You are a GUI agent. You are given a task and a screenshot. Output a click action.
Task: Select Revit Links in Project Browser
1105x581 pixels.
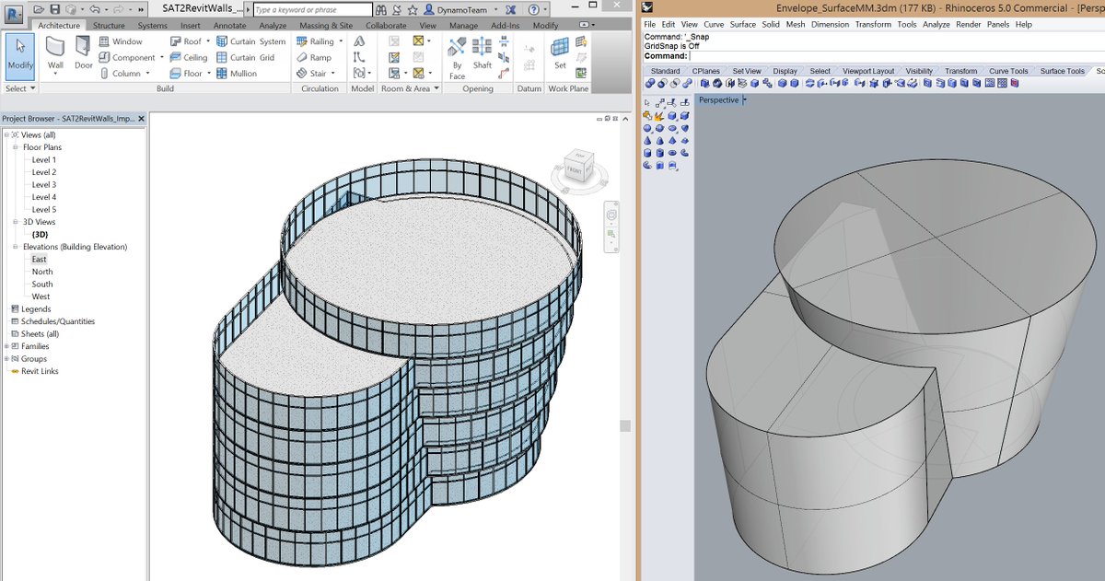[x=39, y=371]
